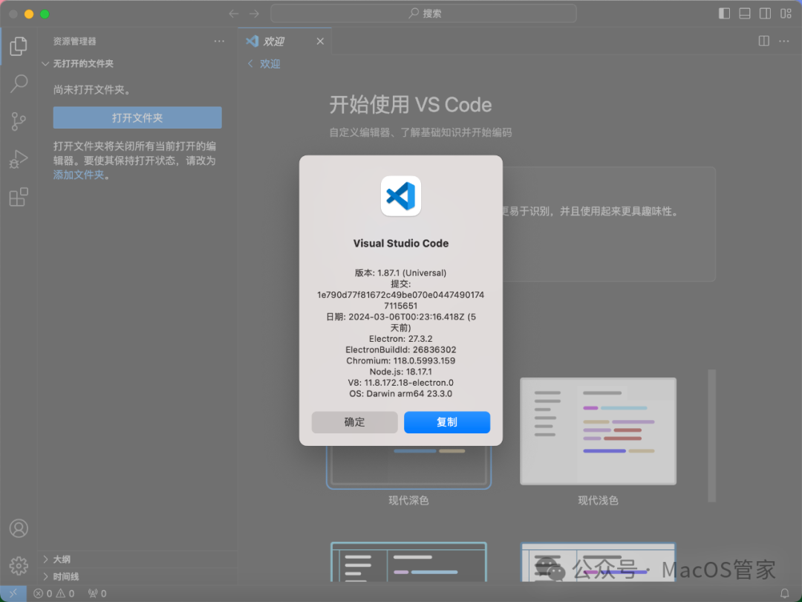The width and height of the screenshot is (802, 602).
Task: Open the Extensions view
Action: (x=19, y=197)
